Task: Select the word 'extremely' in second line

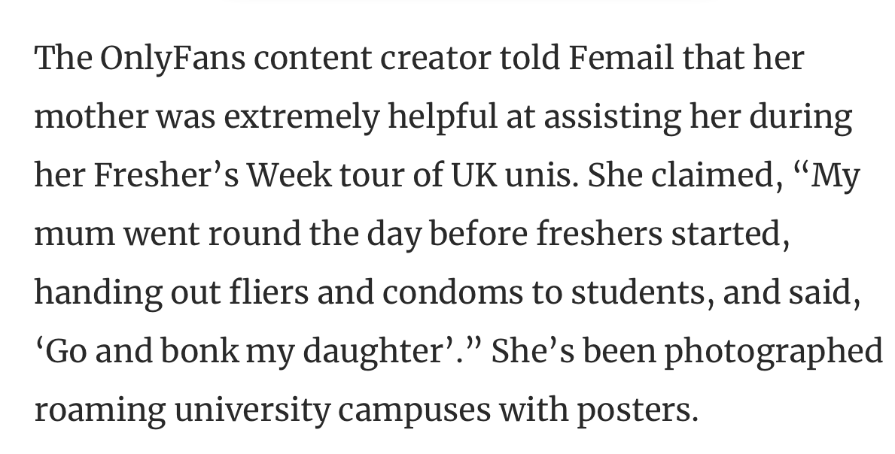Action: pos(301,117)
